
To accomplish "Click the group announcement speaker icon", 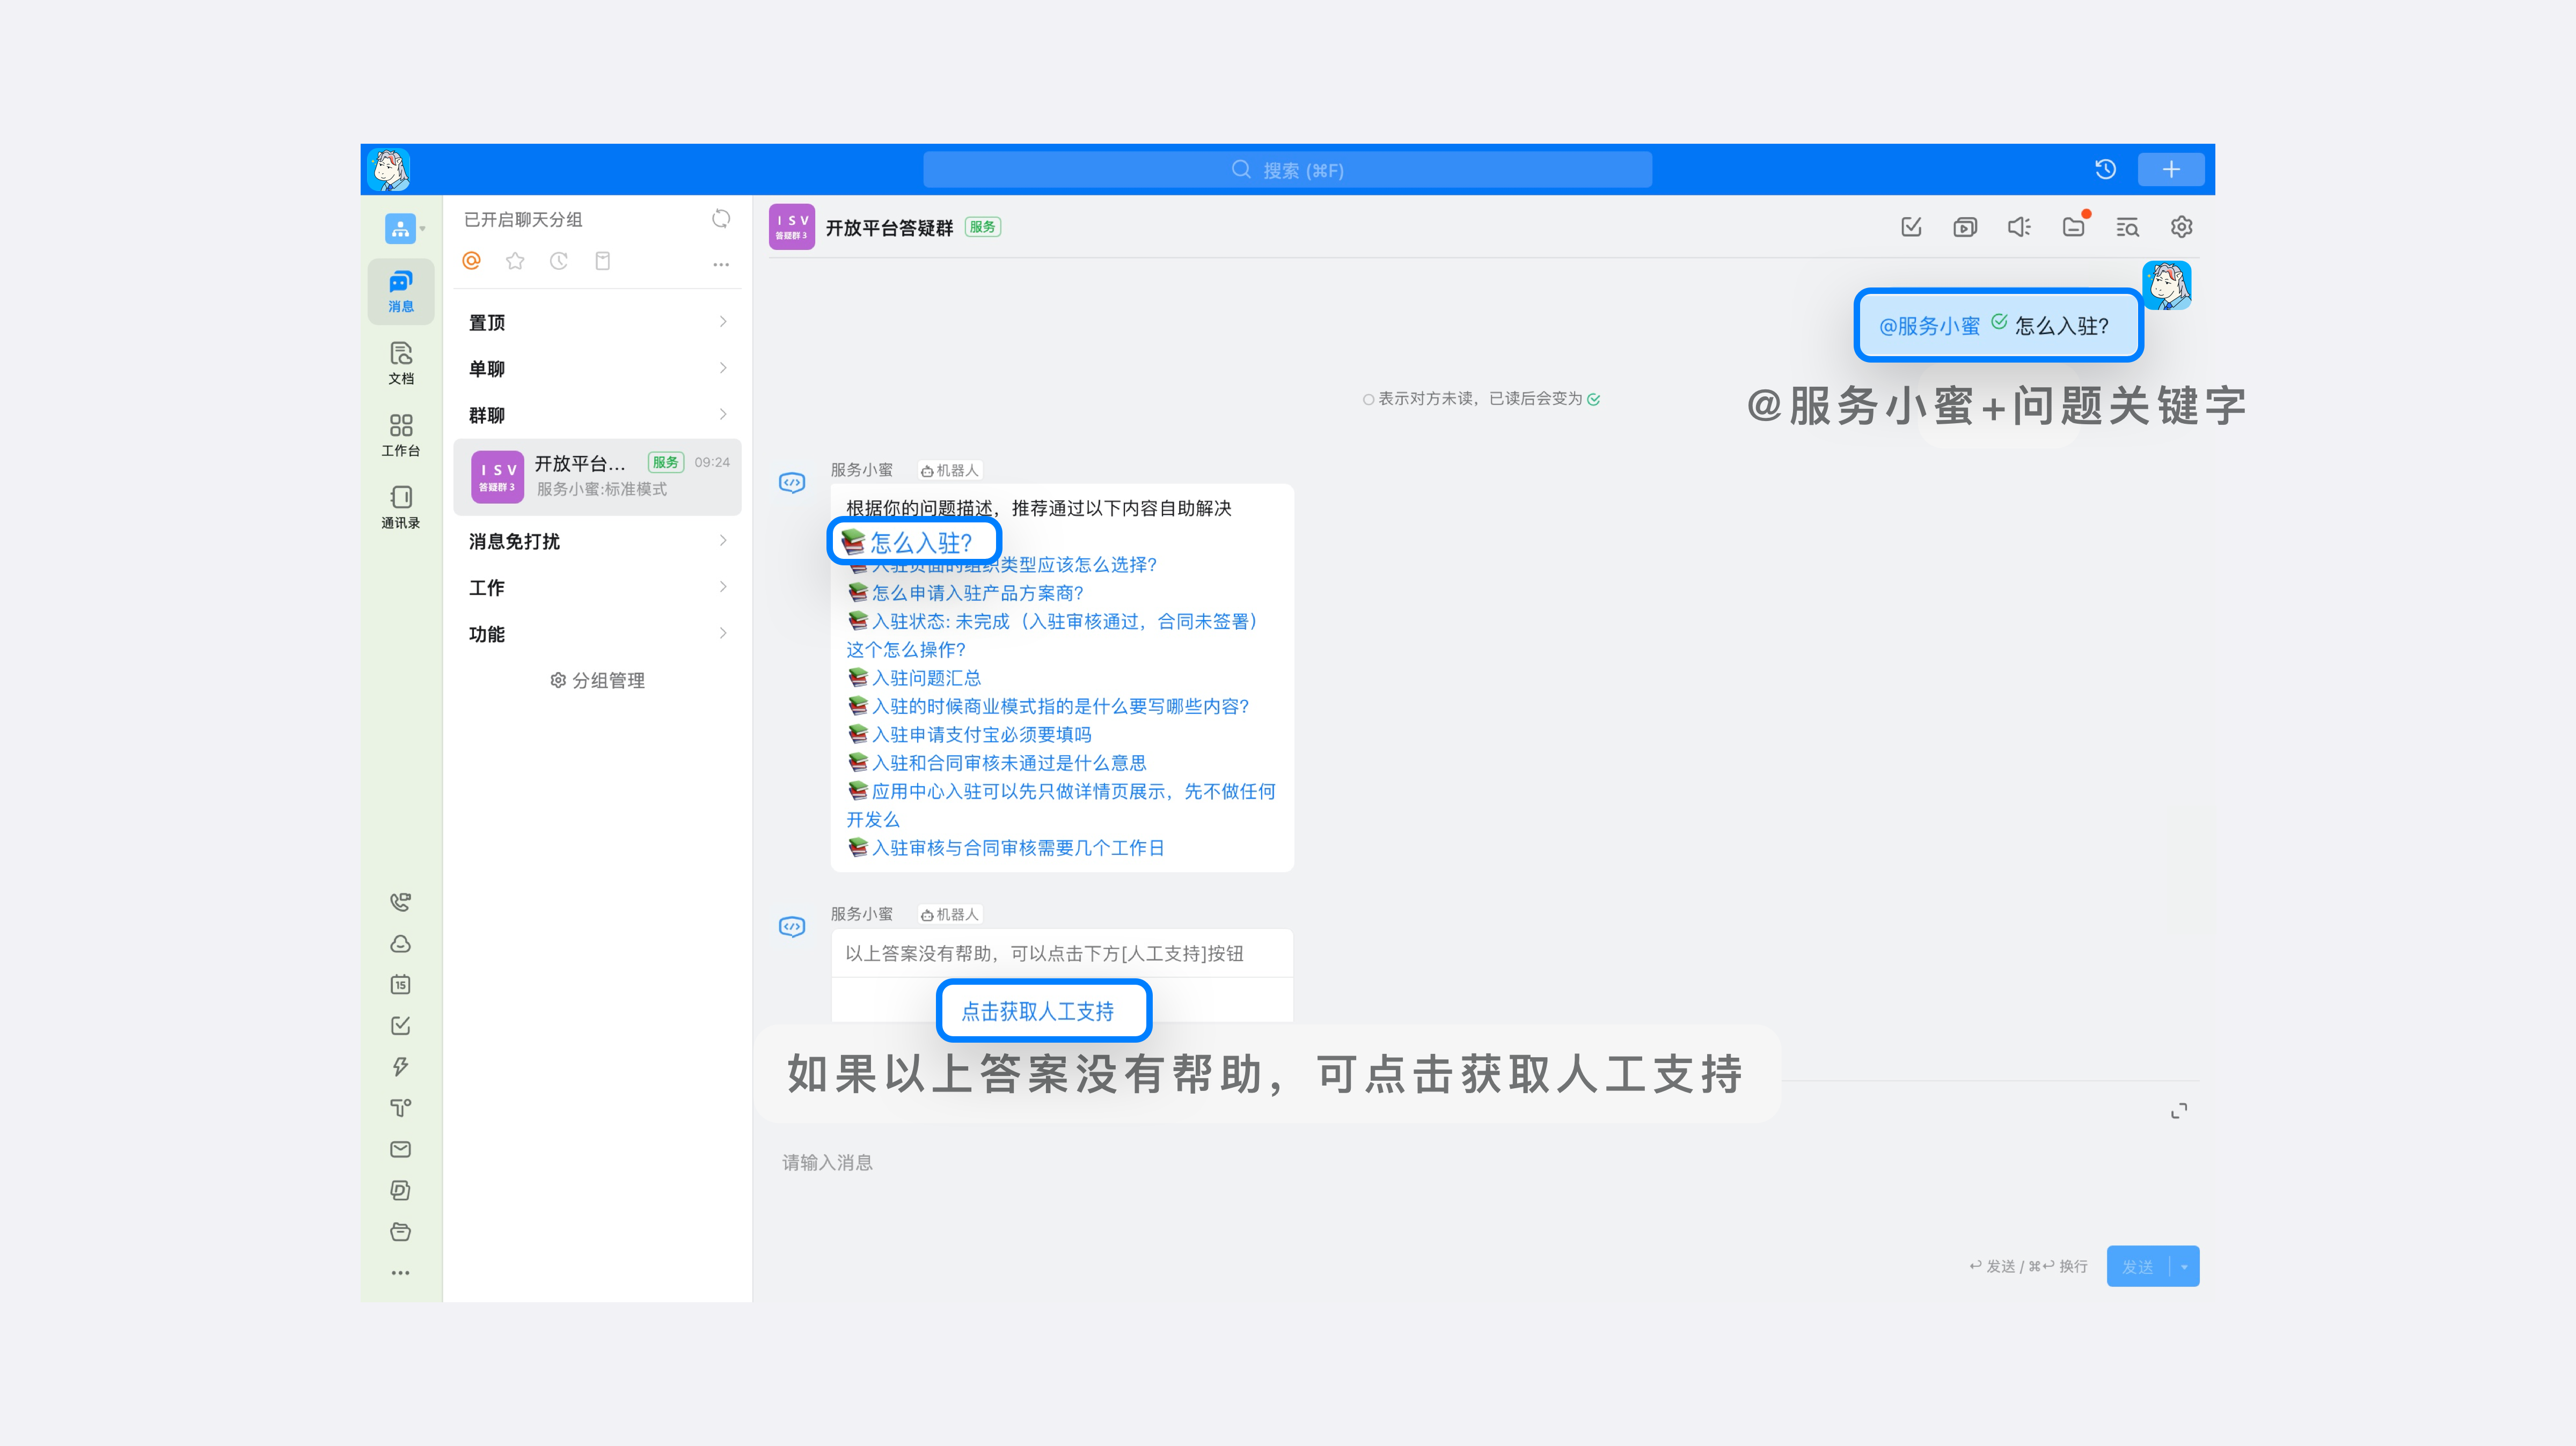I will [2019, 228].
